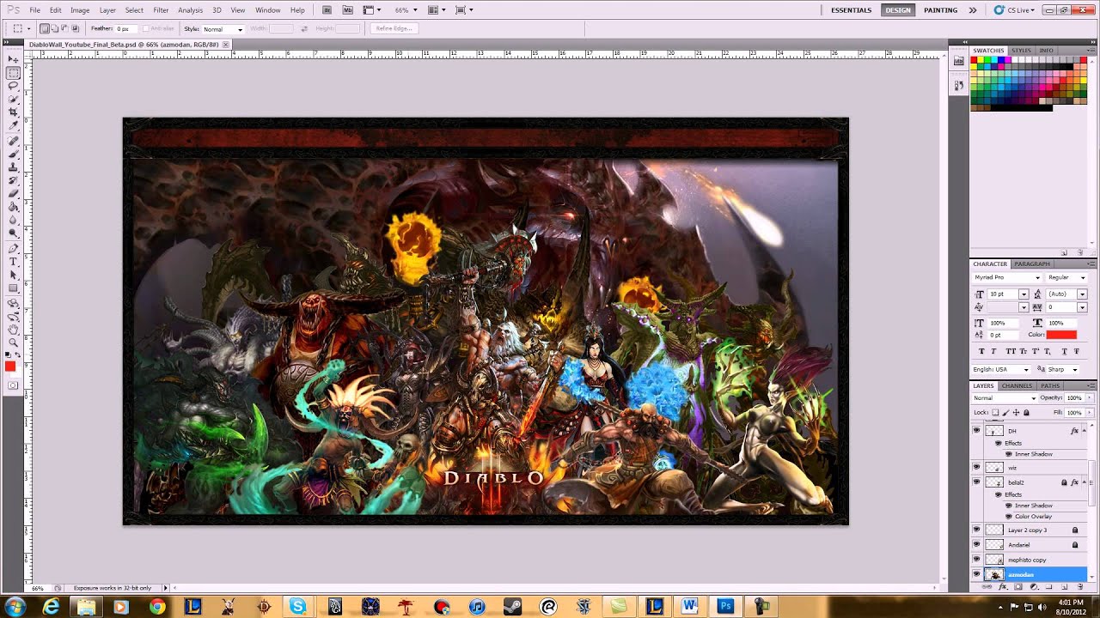Viewport: 1100px width, 618px height.
Task: Select the Zoom tool
Action: (13, 342)
